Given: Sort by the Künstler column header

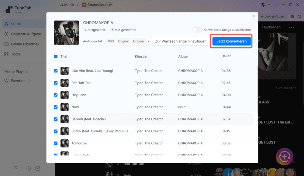Looking at the screenshot, I should tap(141, 56).
